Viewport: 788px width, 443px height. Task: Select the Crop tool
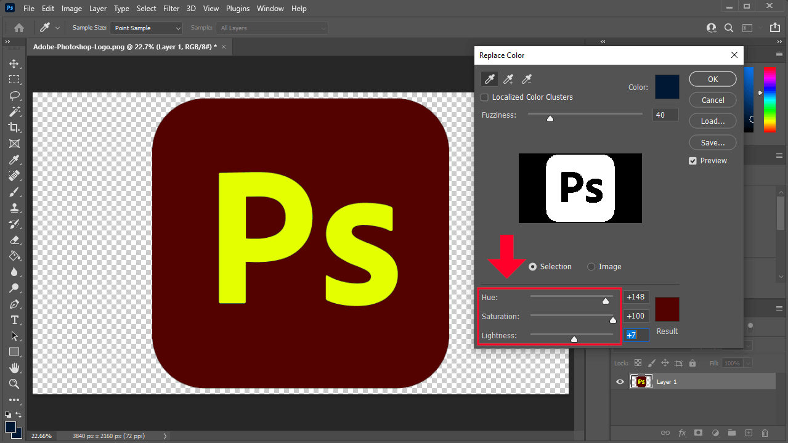click(14, 128)
